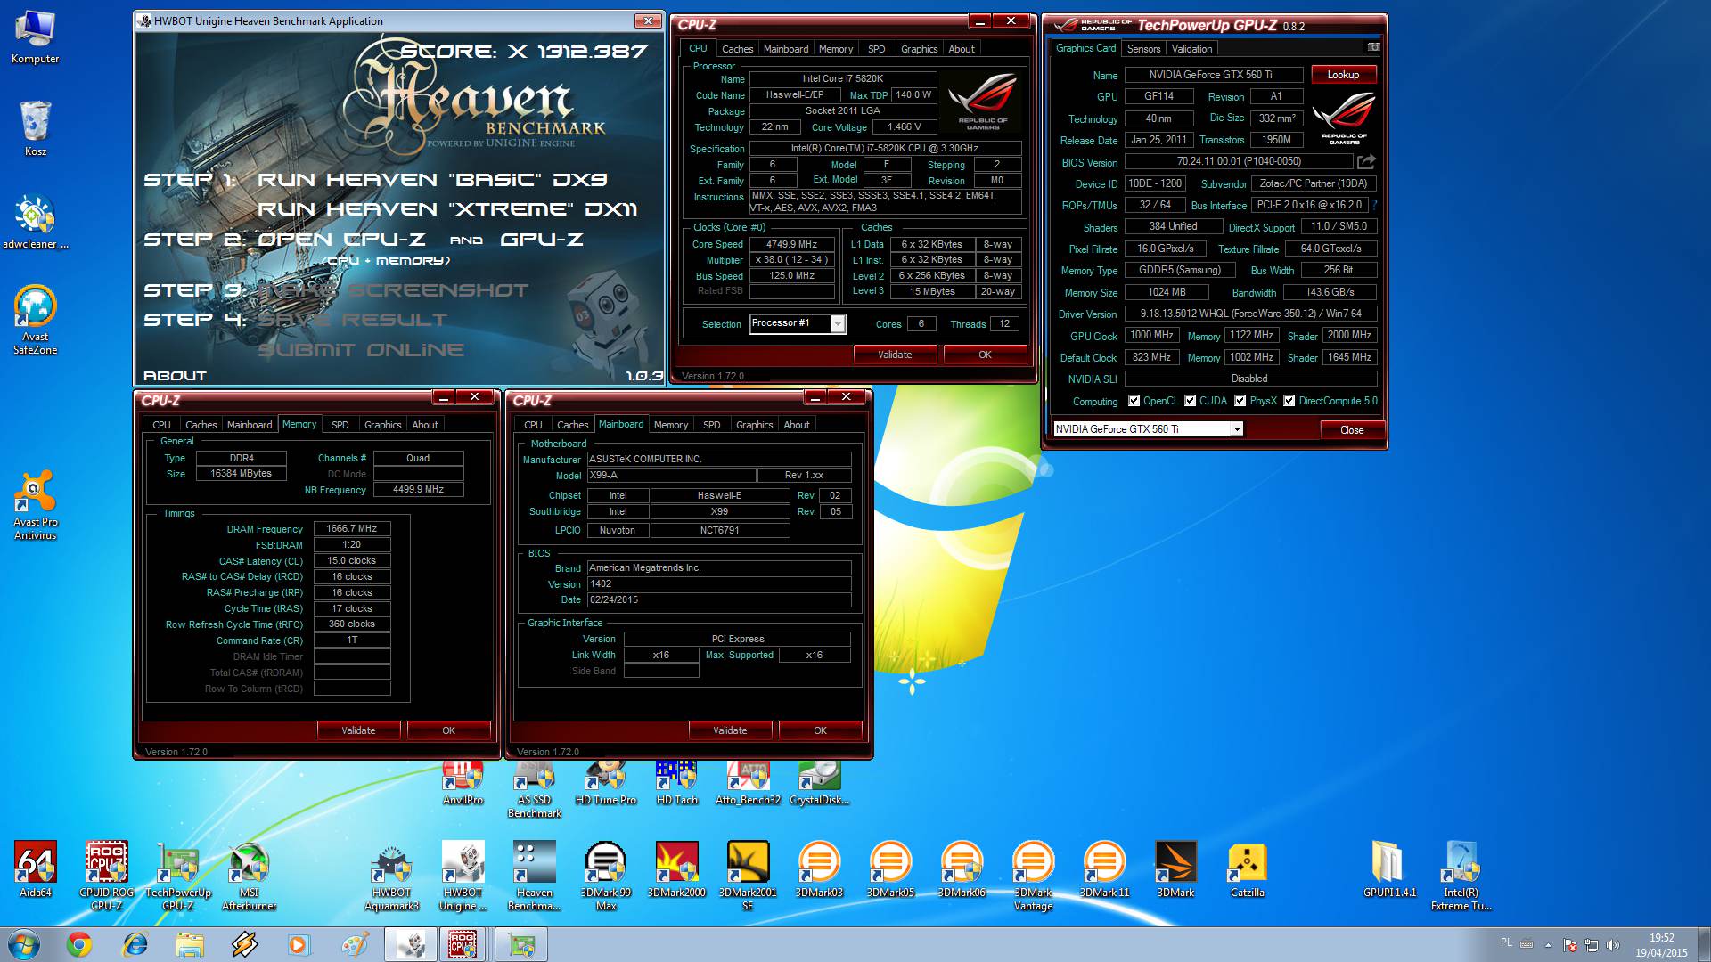This screenshot has height=962, width=1711.
Task: Launch Aida64 desktop shortcut
Action: [35, 868]
